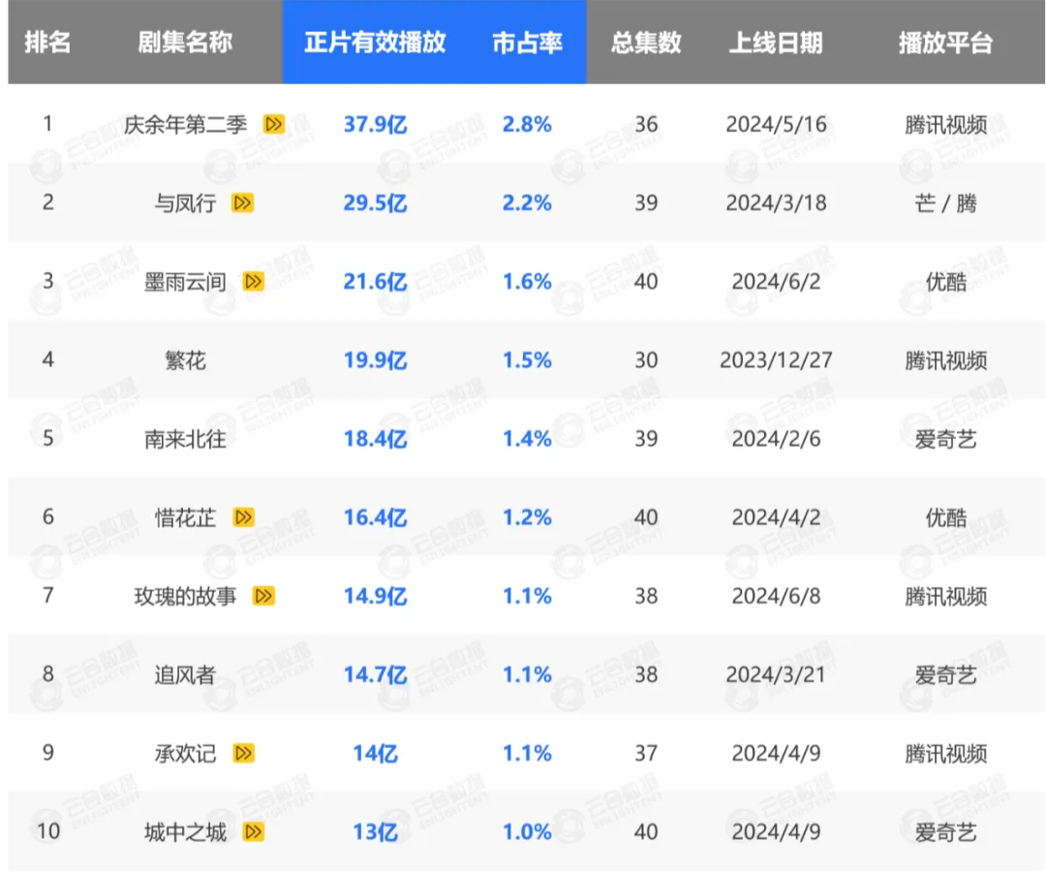Click the yellow arrow icon next to 承欢记
Viewport: 1046px width, 872px height.
click(x=243, y=753)
